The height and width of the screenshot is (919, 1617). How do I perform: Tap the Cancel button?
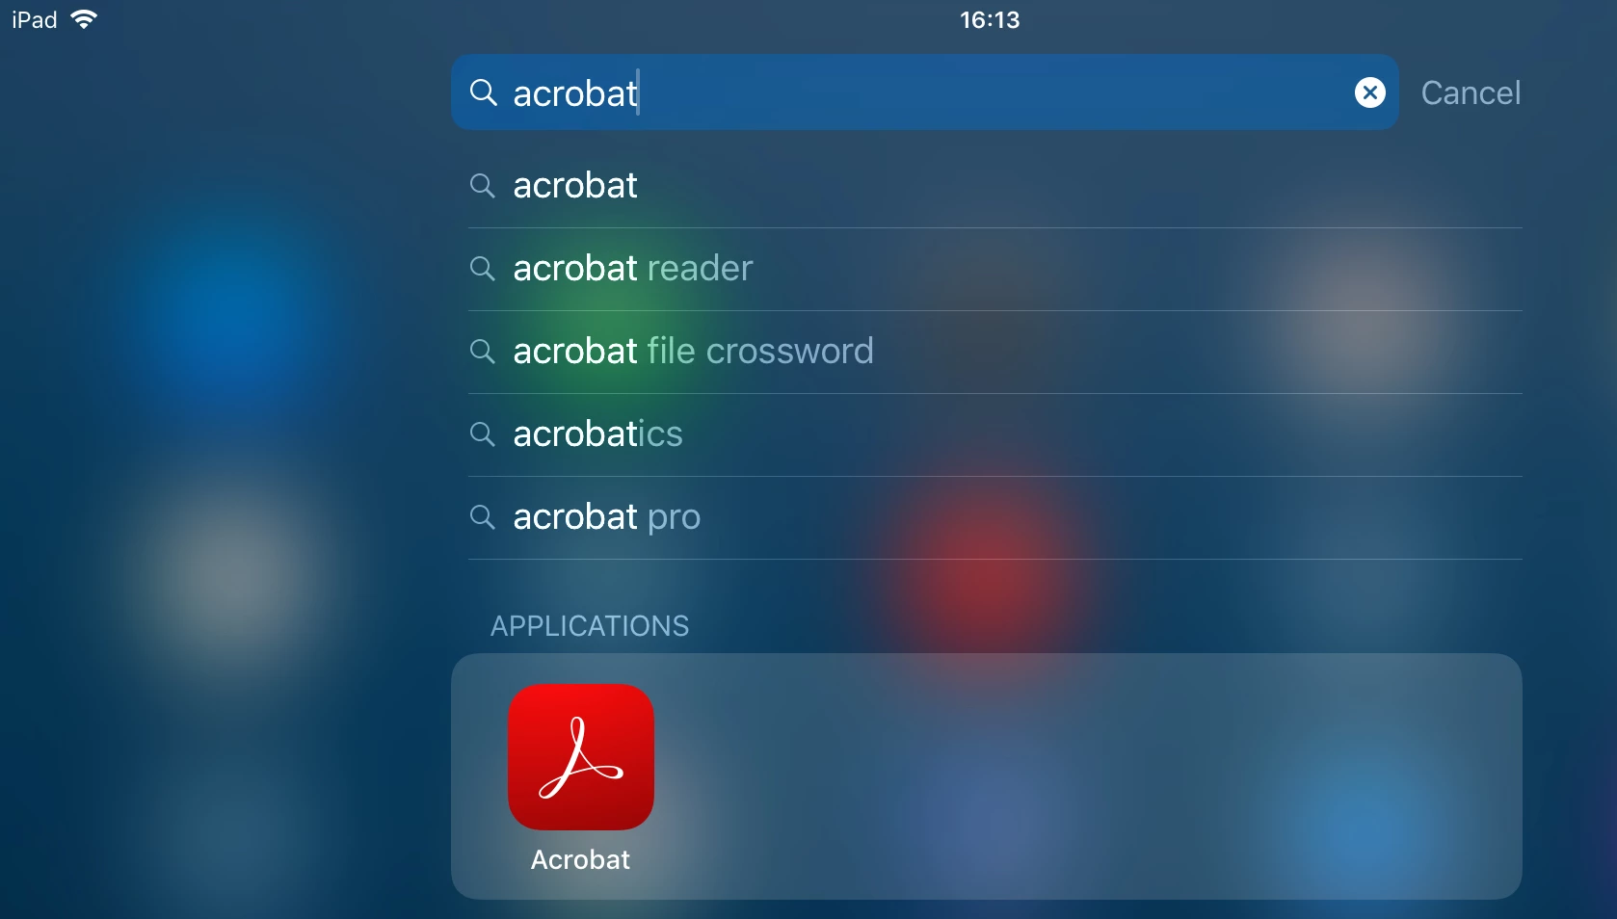click(1471, 92)
